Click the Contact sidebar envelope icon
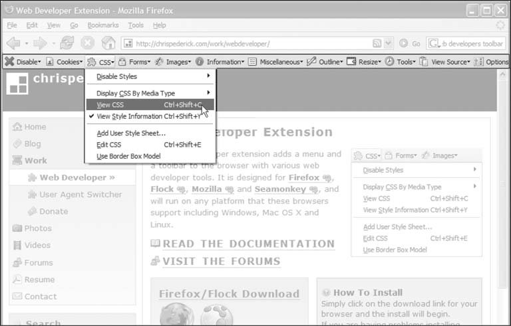 [x=17, y=296]
